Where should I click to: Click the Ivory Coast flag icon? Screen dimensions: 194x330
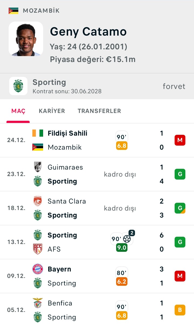(x=38, y=133)
